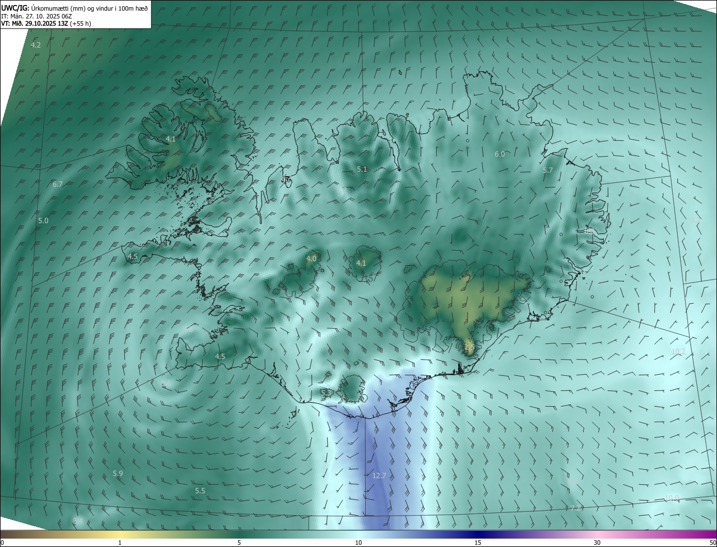Click the 7.2 value label
717x547 pixels.
(576, 508)
